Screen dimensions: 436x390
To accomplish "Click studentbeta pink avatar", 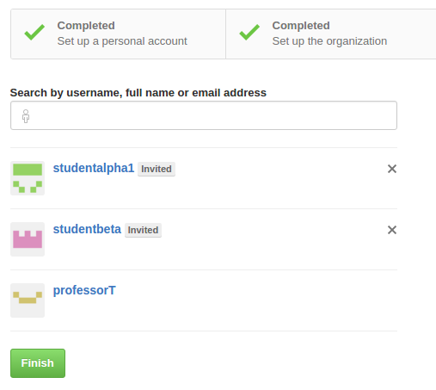I will (x=28, y=239).
